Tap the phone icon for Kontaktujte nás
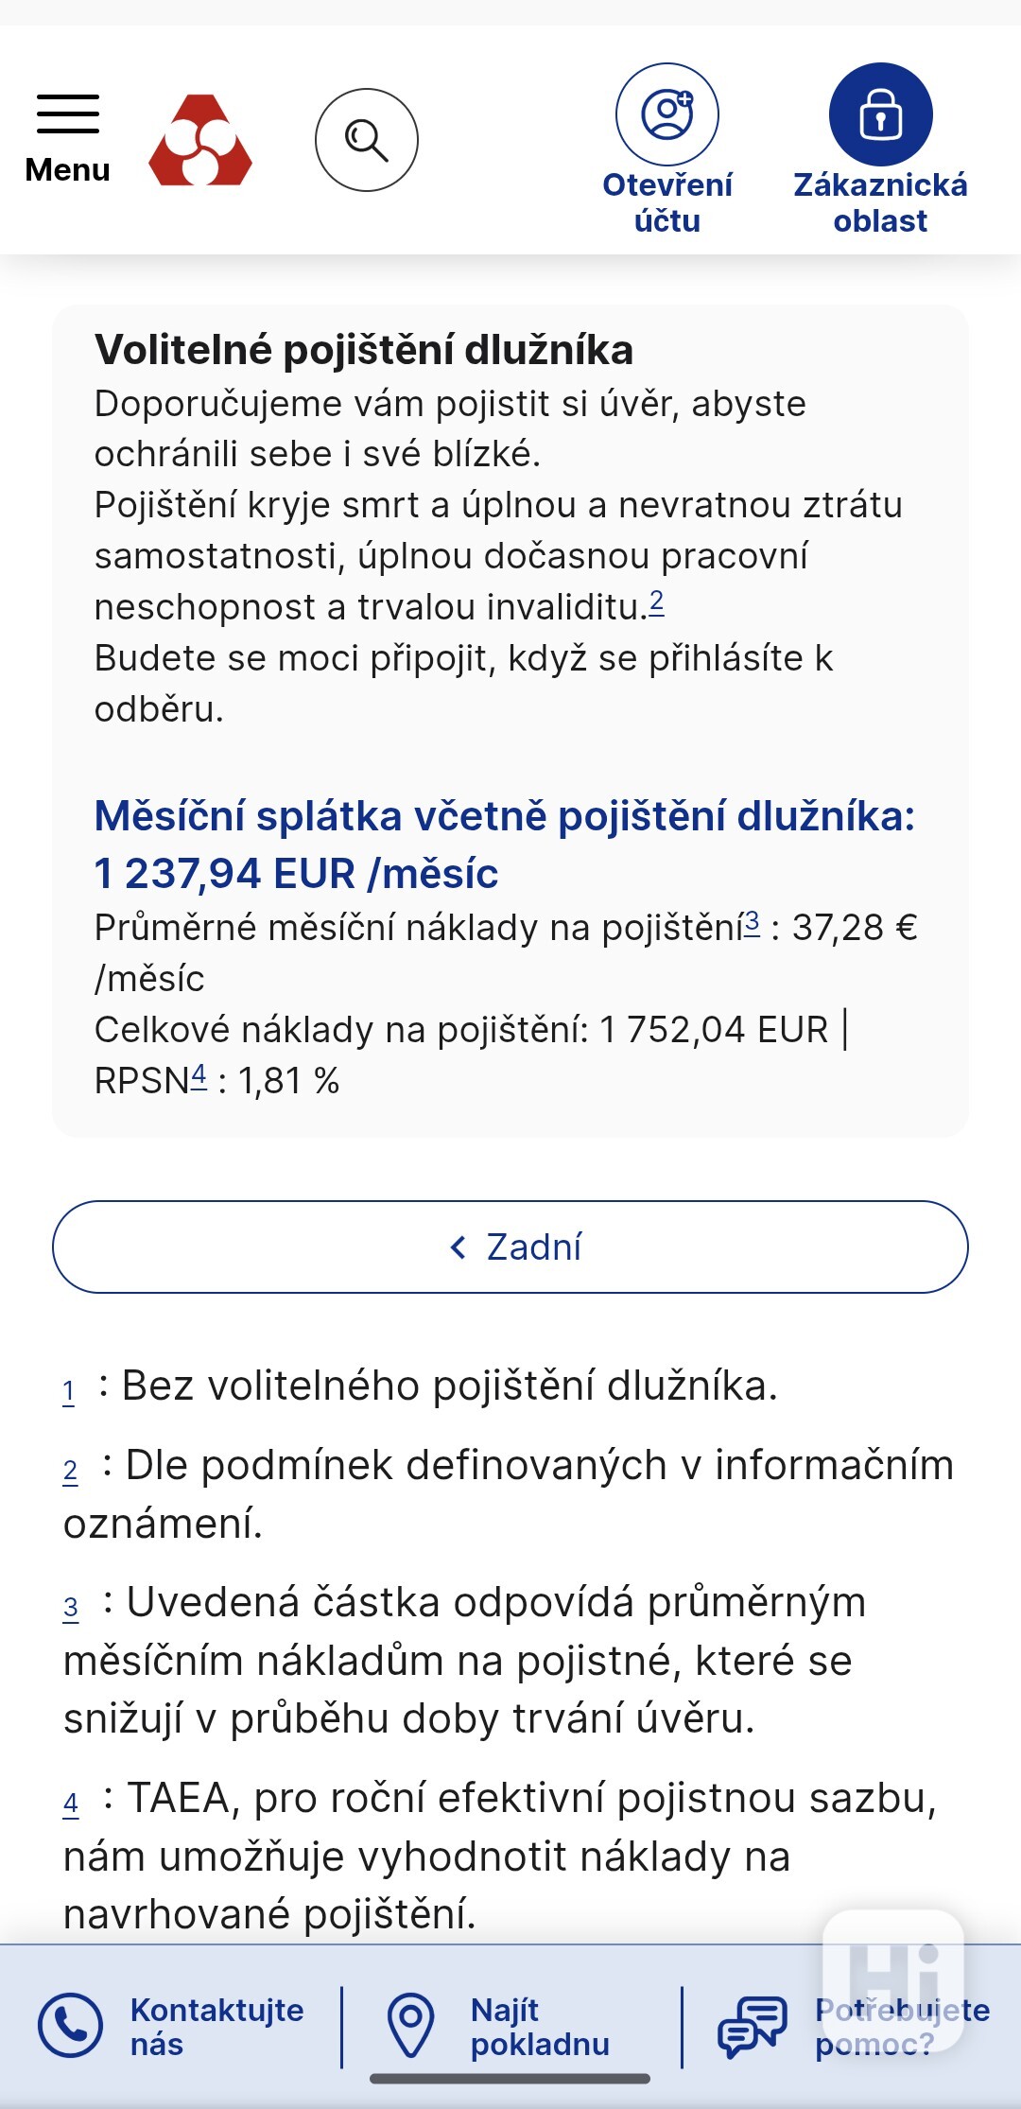Image resolution: width=1021 pixels, height=2109 pixels. tap(70, 2025)
